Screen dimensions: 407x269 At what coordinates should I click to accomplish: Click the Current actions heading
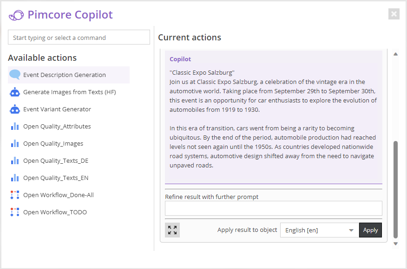[190, 37]
